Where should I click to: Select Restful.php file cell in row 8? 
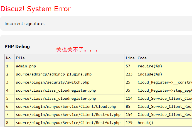[69, 123]
